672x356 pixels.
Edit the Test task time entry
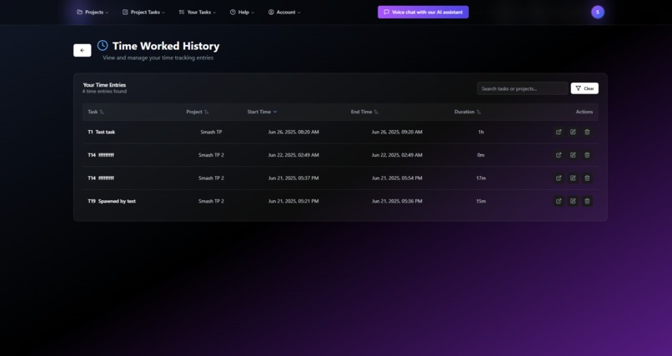[573, 132]
